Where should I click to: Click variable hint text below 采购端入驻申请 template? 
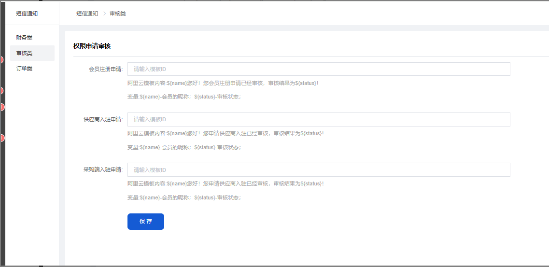click(x=184, y=197)
